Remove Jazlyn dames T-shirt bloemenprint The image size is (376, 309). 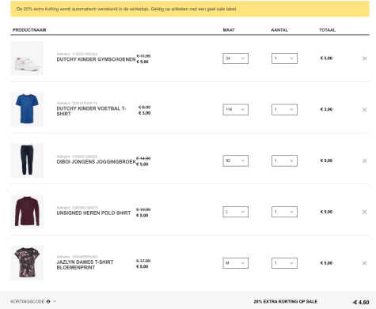(x=364, y=263)
